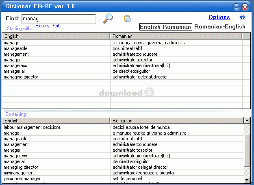The image size is (254, 185).
Task: Sort top table by Romanian column header
Action: (x=176, y=36)
